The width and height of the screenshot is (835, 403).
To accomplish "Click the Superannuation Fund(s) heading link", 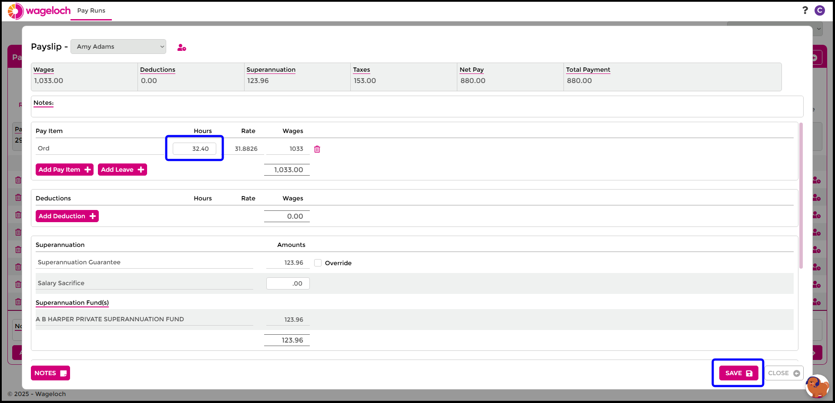I will pos(72,303).
